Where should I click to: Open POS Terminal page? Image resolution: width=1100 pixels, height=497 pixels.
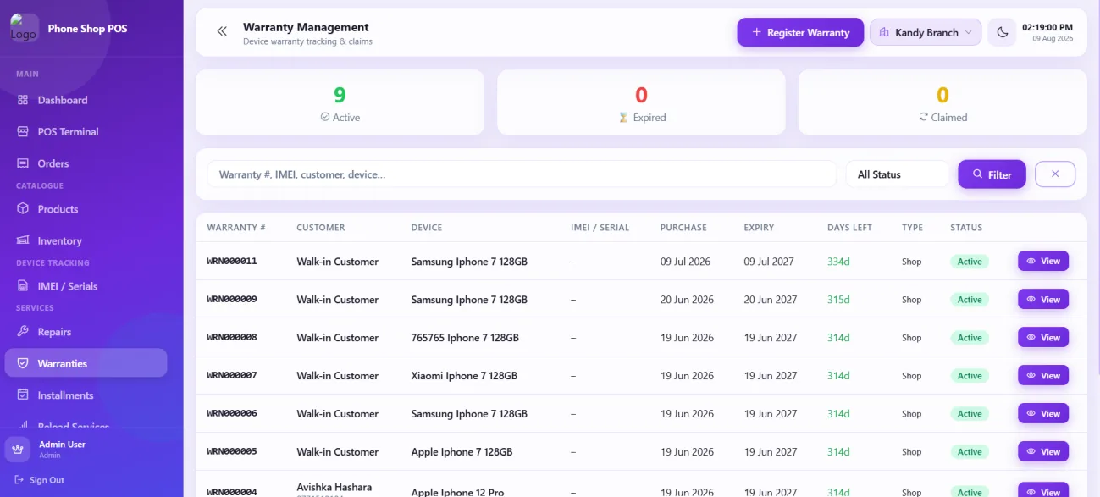[x=86, y=132]
